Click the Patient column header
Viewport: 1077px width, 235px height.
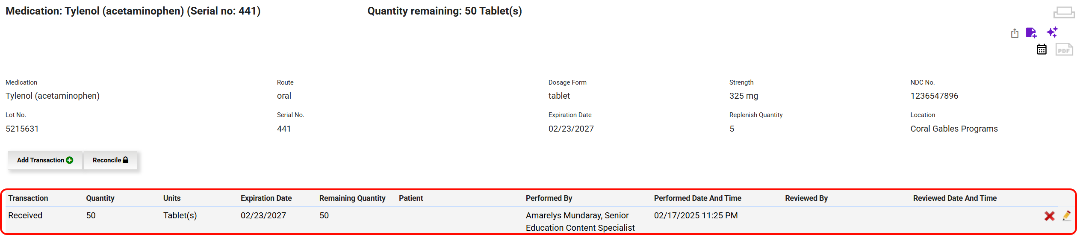[411, 198]
